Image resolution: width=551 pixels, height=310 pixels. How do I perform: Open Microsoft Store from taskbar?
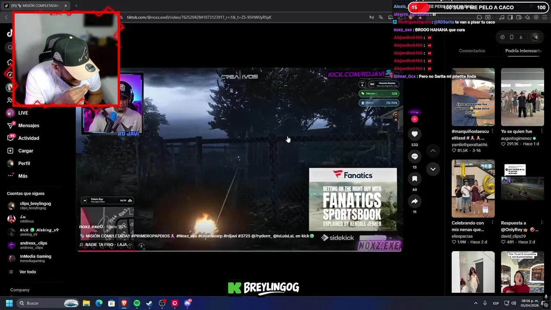pyautogui.click(x=111, y=303)
